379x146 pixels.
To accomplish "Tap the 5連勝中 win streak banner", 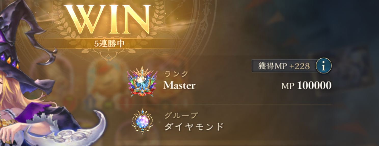I will coord(109,44).
